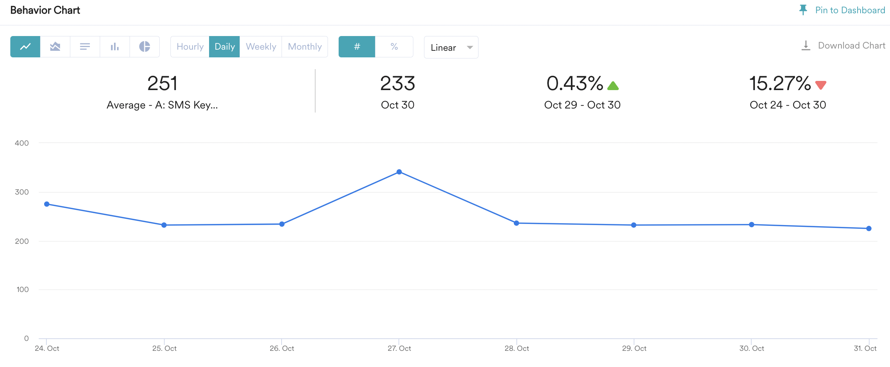
Task: Switch granularity to Hourly
Action: [190, 47]
